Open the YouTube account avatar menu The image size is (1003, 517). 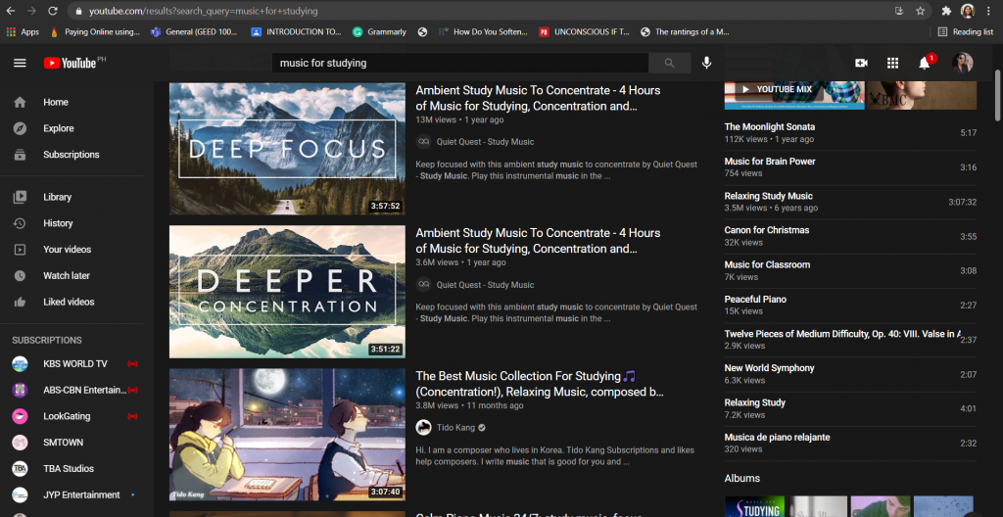pyautogui.click(x=962, y=63)
